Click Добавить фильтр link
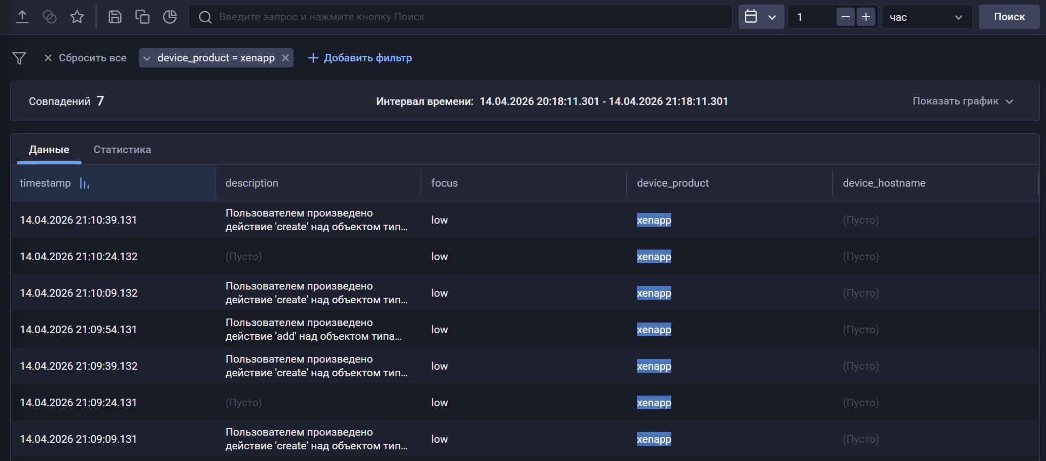 coord(360,58)
